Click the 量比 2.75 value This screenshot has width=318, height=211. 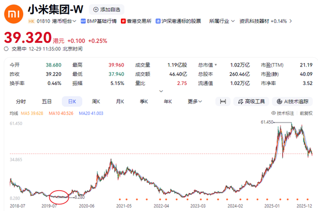click(x=182, y=83)
